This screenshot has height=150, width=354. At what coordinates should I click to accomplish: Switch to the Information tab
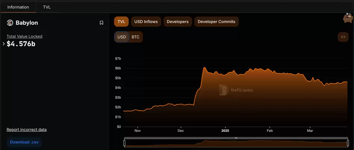[x=18, y=7]
